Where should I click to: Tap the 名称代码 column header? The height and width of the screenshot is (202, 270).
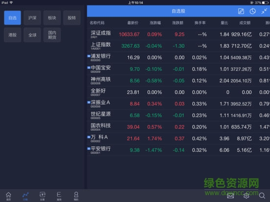click(97, 23)
